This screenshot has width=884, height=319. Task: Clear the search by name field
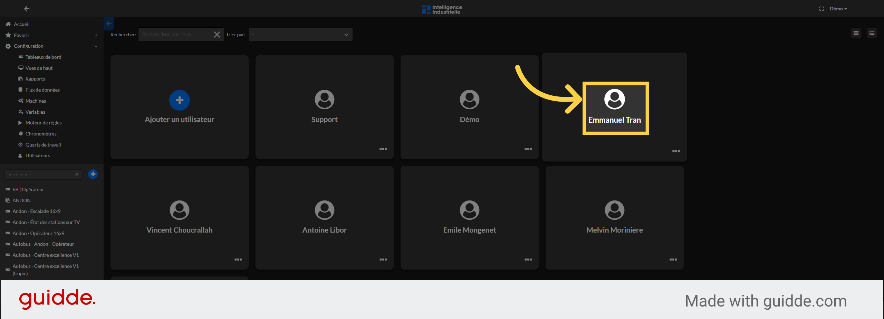click(x=217, y=35)
